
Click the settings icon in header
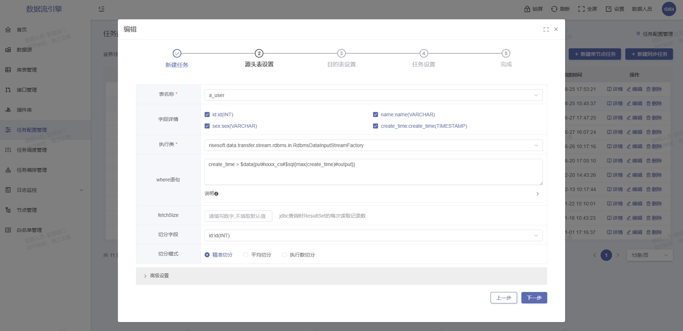608,9
